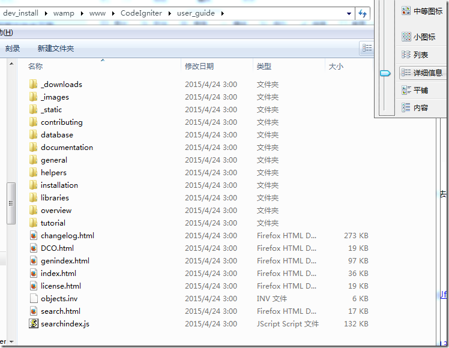Select the _static folder icon

pyautogui.click(x=33, y=109)
